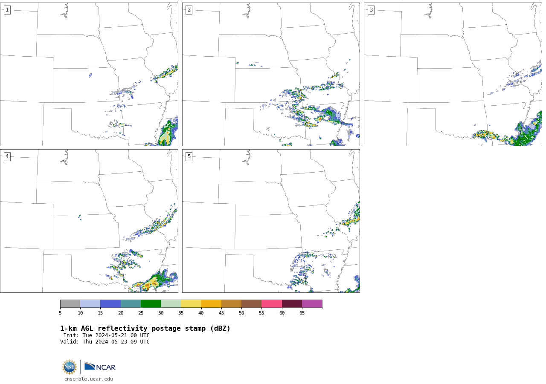
Task: Click the pale green 30-35 dBZ swatch
Action: (171, 303)
